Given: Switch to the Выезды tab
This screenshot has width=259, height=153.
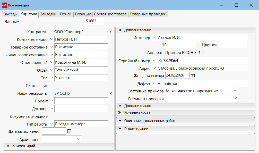Looking at the screenshot, I should click(x=11, y=14).
